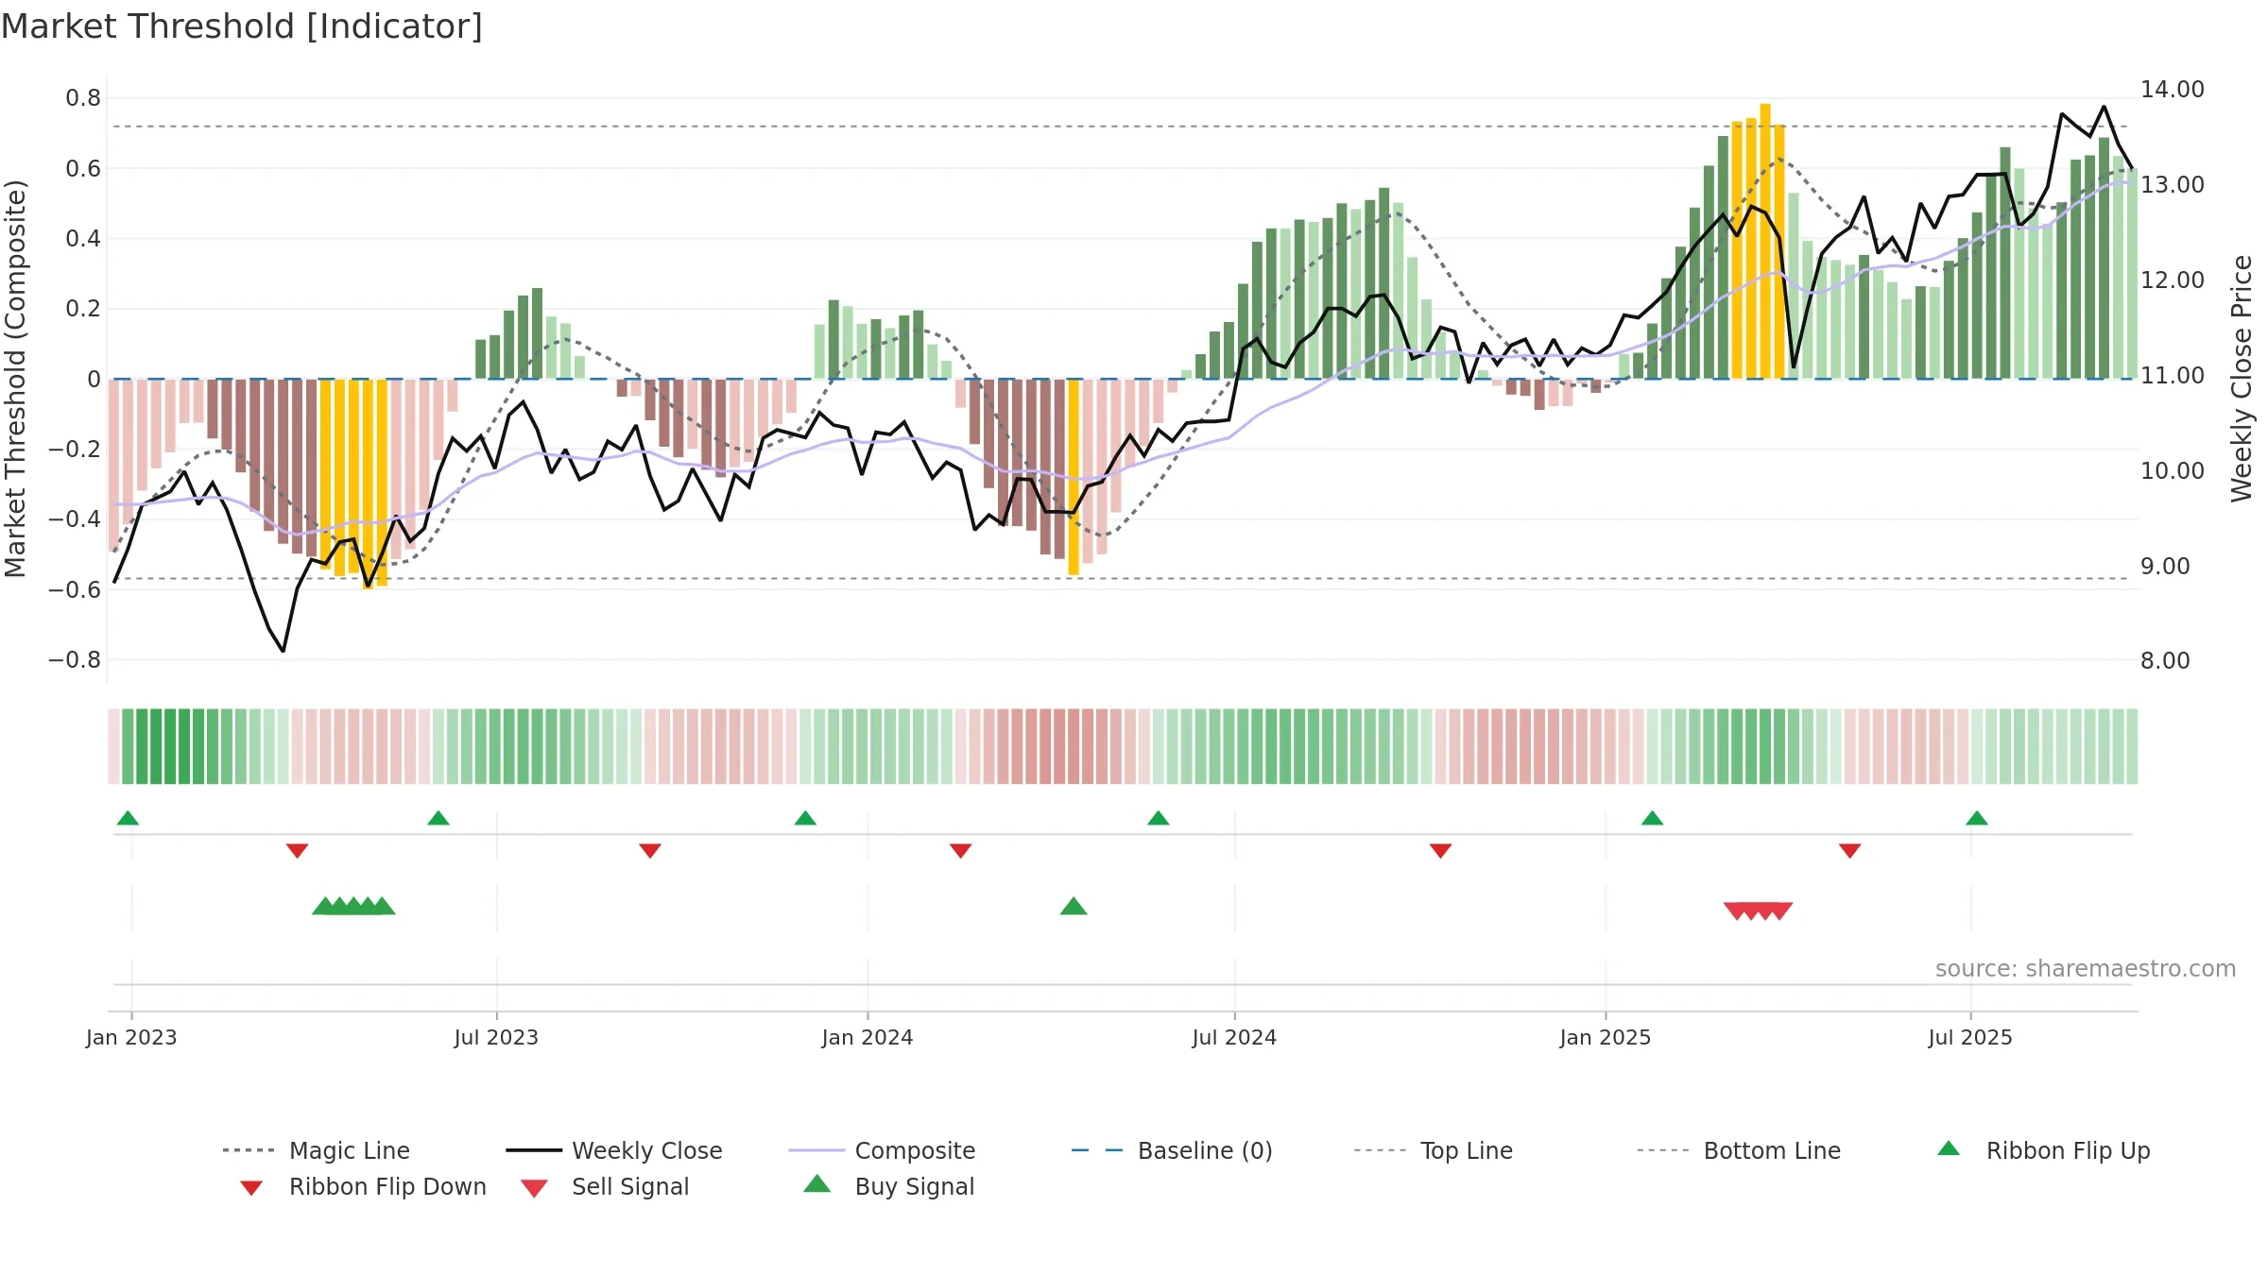Image resolution: width=2268 pixels, height=1275 pixels.
Task: Click the 0 left axis tick label
Action: [94, 380]
